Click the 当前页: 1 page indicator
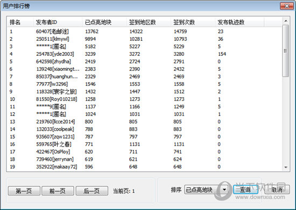 pos(124,191)
